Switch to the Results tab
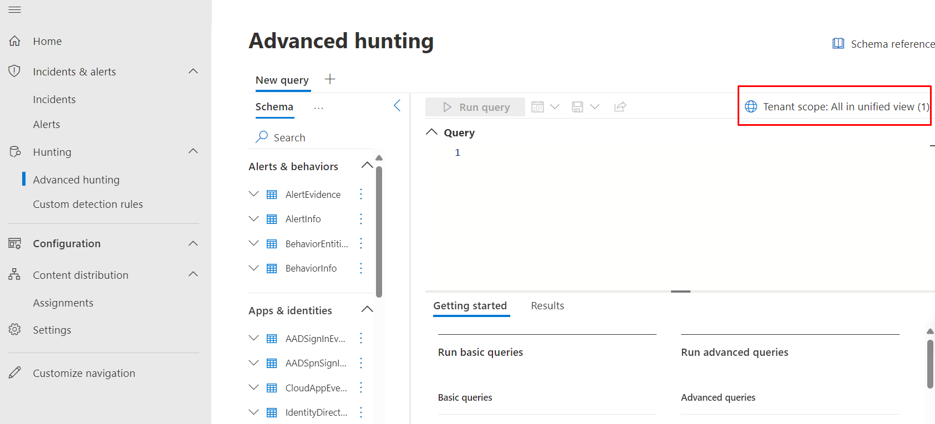 [547, 306]
